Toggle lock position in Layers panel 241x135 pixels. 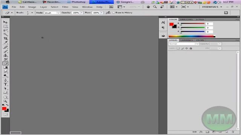pos(187,48)
